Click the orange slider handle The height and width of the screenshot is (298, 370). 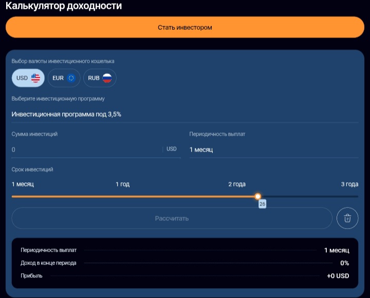click(x=258, y=196)
